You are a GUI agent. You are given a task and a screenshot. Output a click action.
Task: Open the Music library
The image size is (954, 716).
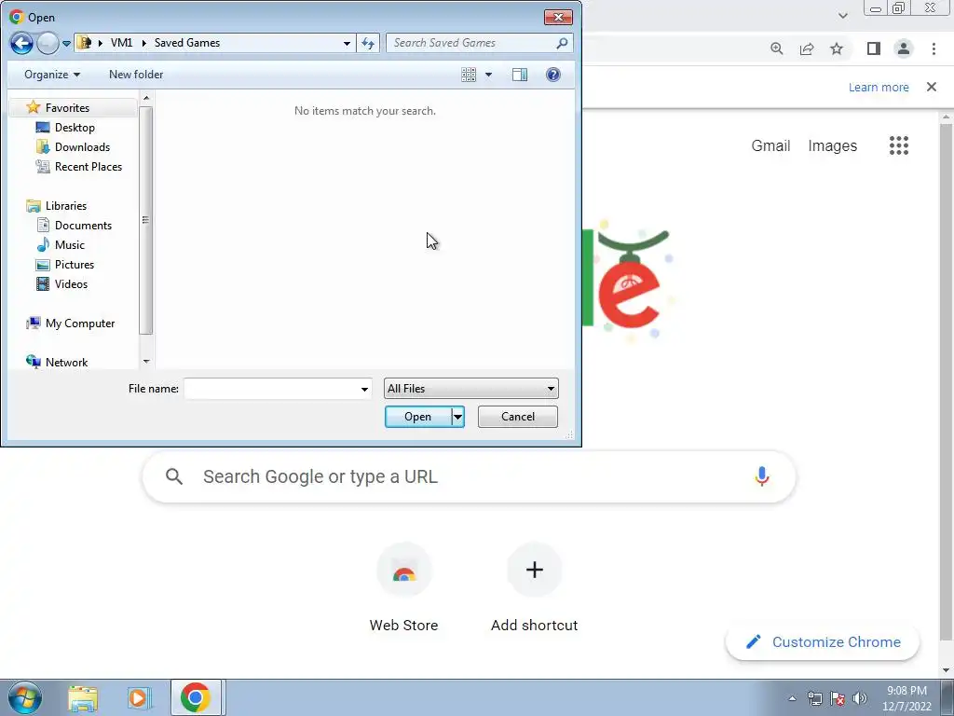tap(69, 245)
